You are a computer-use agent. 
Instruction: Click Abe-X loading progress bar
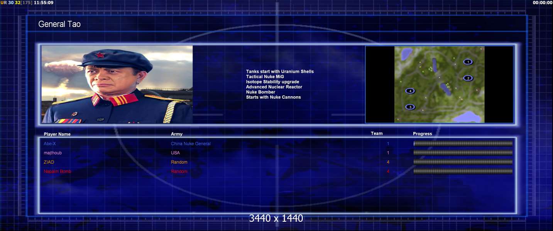click(x=463, y=144)
